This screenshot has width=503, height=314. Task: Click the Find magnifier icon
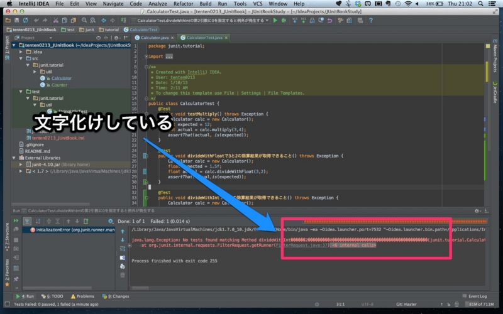84,21
